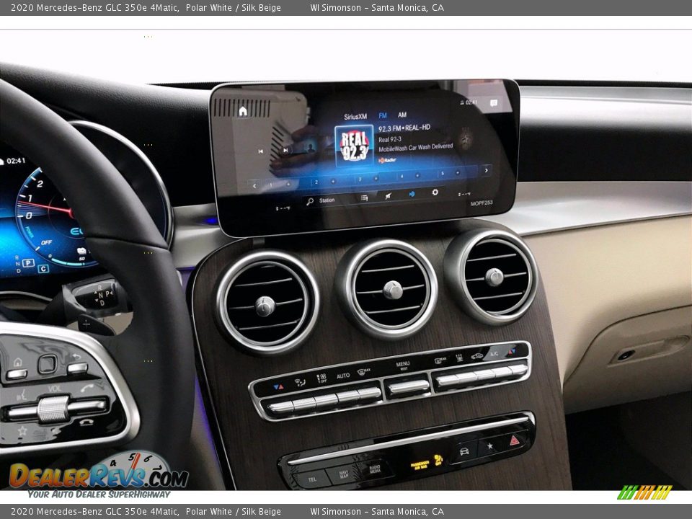692x519 pixels.
Task: Toggle the rear window defrost switch
Action: (x=447, y=380)
